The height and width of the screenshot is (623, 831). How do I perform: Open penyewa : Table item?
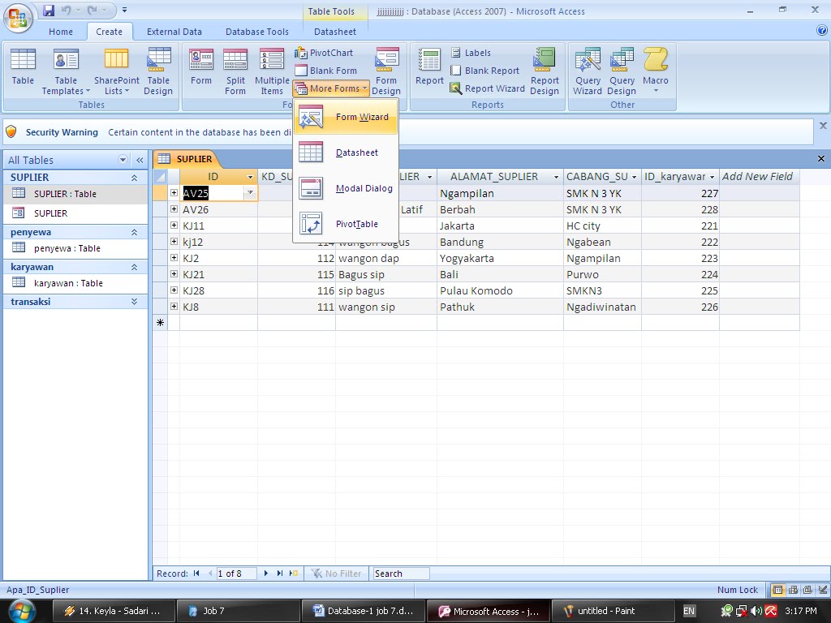coord(75,248)
